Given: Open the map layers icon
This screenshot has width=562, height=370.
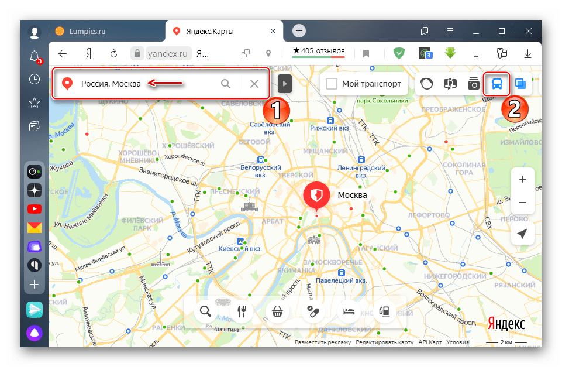Looking at the screenshot, I should tap(520, 84).
